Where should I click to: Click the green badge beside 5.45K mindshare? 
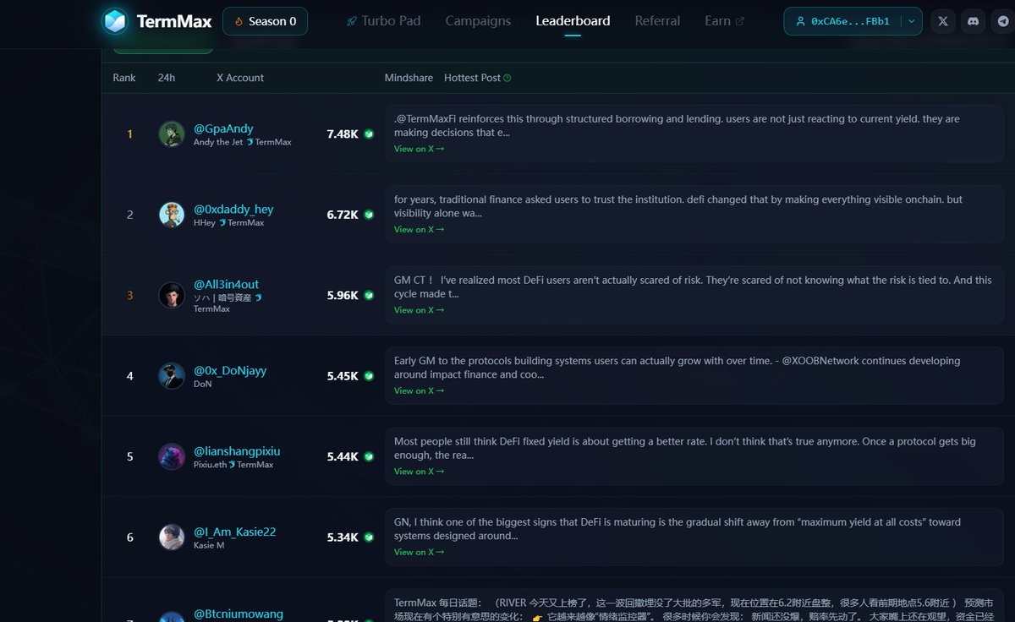tap(368, 375)
